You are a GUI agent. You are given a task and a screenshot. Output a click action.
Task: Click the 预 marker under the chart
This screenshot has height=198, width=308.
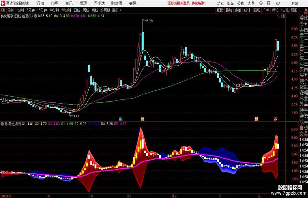pyautogui.click(x=256, y=119)
